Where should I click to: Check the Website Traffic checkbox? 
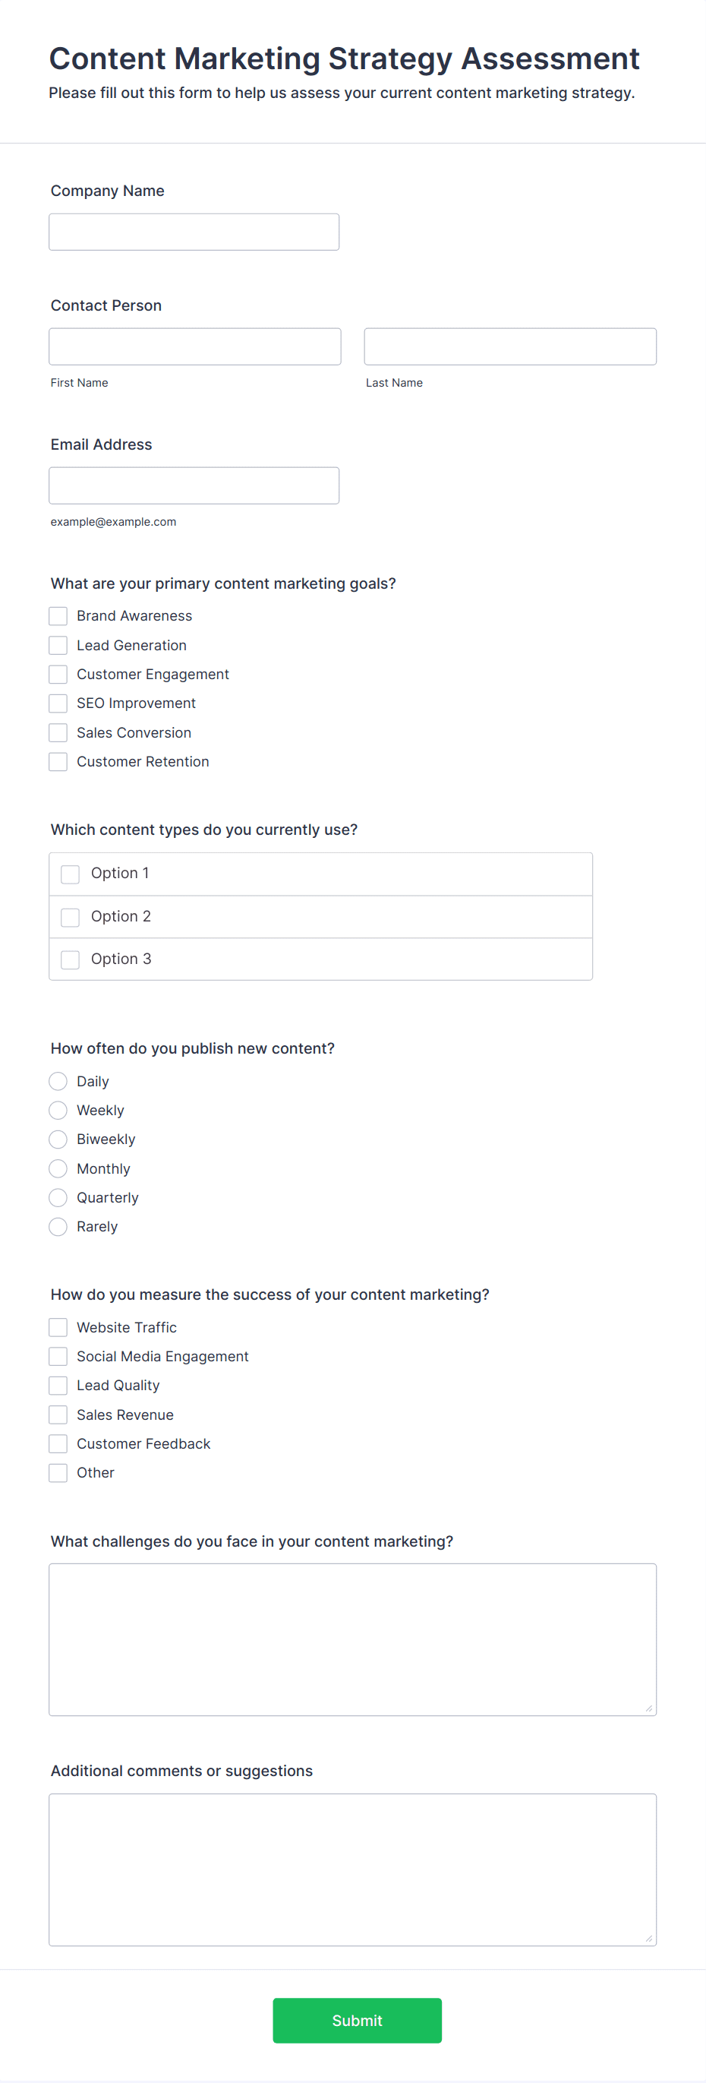[x=58, y=1328]
